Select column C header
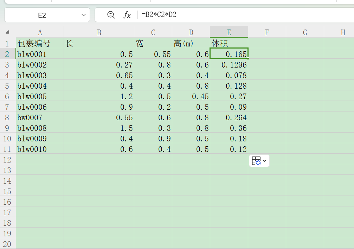 153,32
